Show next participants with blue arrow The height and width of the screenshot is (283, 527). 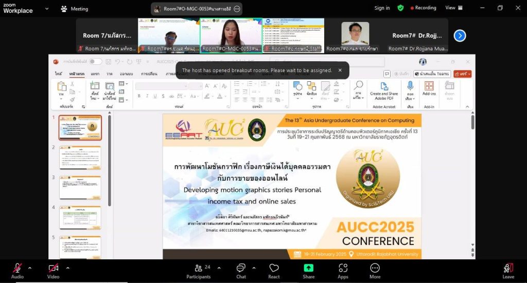pos(460,36)
